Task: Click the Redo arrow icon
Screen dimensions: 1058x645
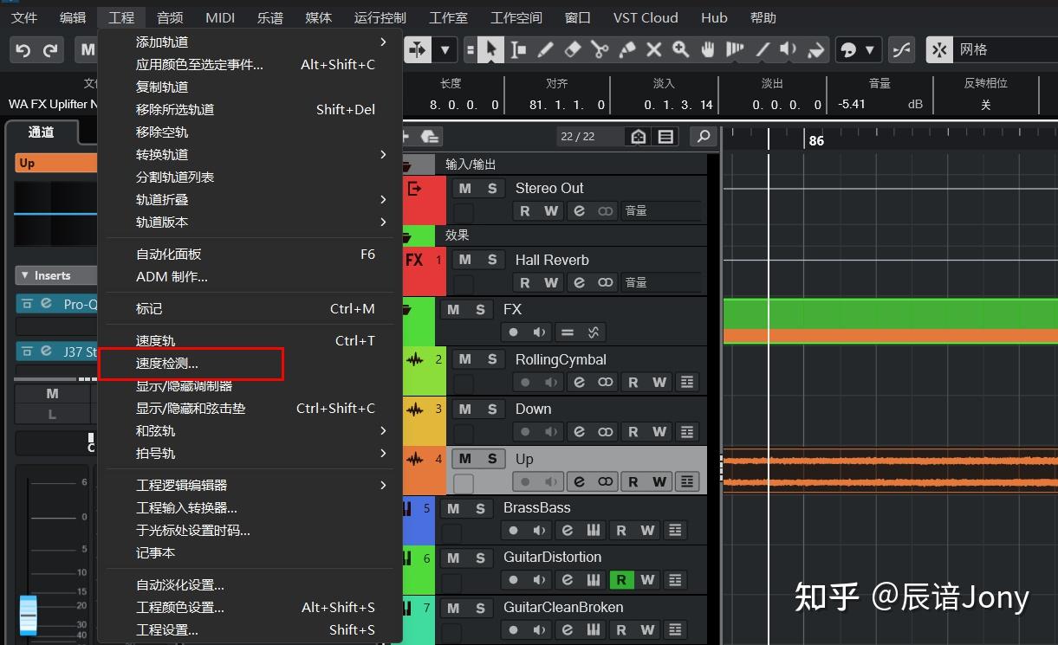Action: [50, 50]
